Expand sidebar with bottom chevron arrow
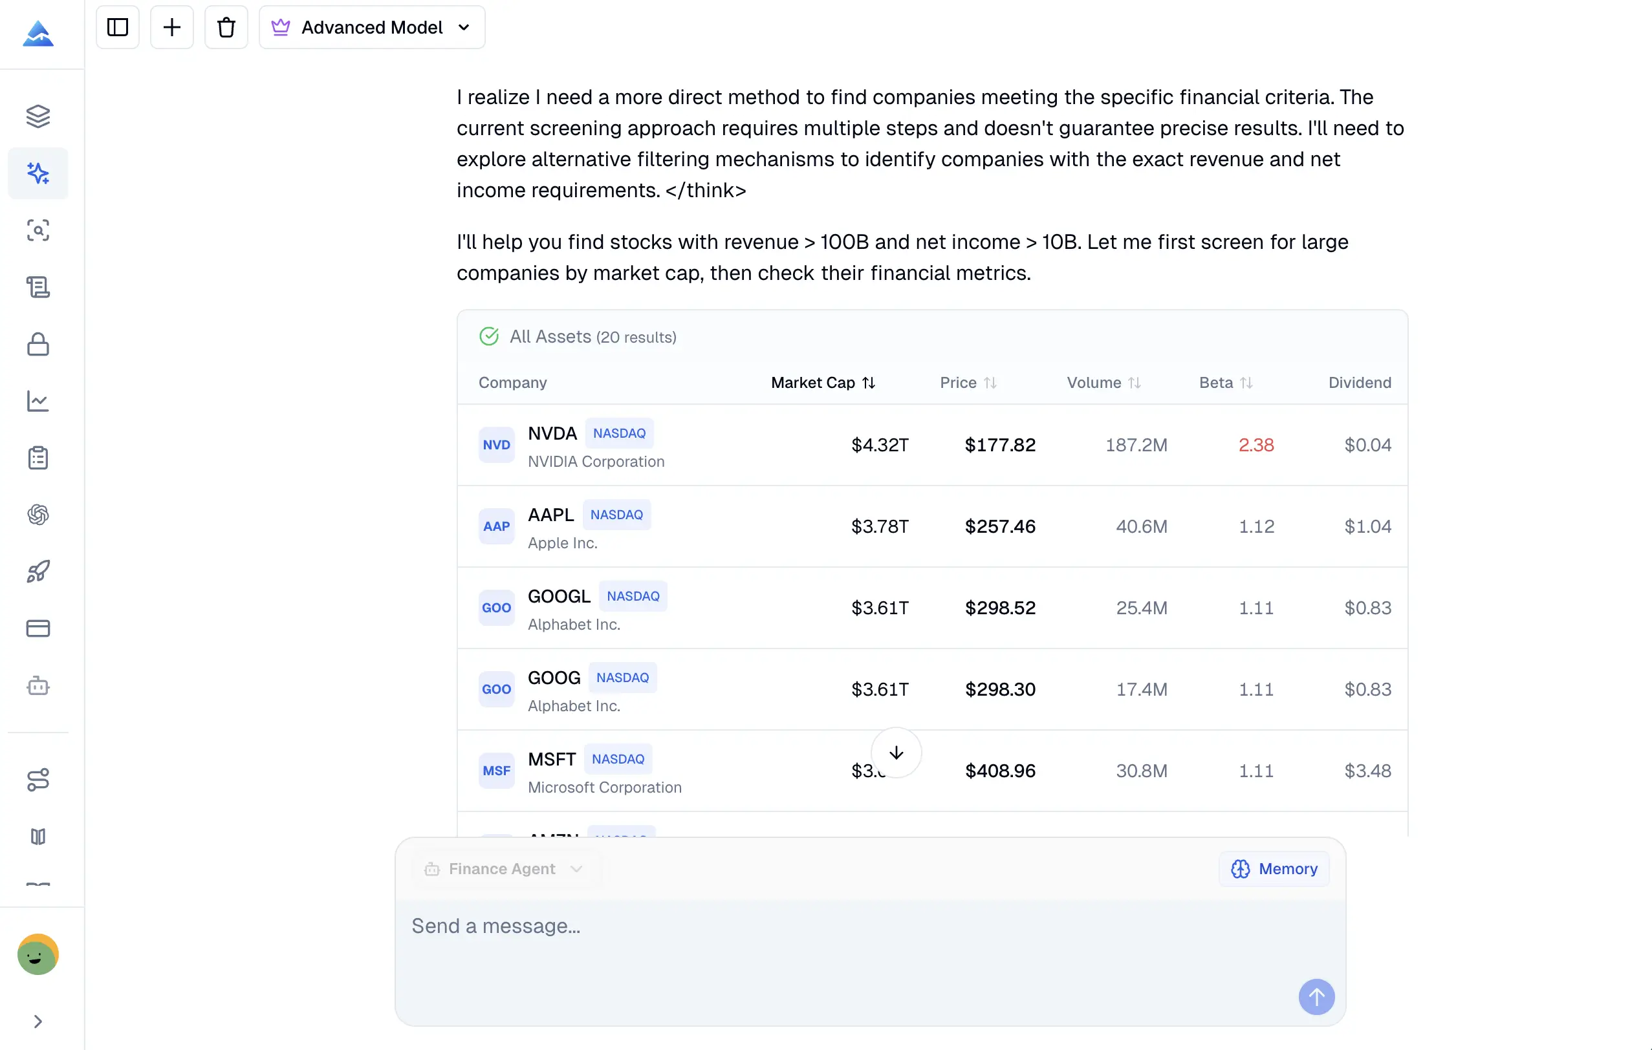1652x1050 pixels. click(38, 1022)
